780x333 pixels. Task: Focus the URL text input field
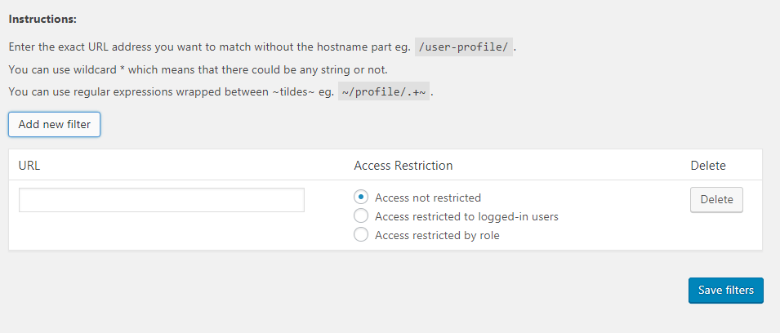tap(162, 200)
